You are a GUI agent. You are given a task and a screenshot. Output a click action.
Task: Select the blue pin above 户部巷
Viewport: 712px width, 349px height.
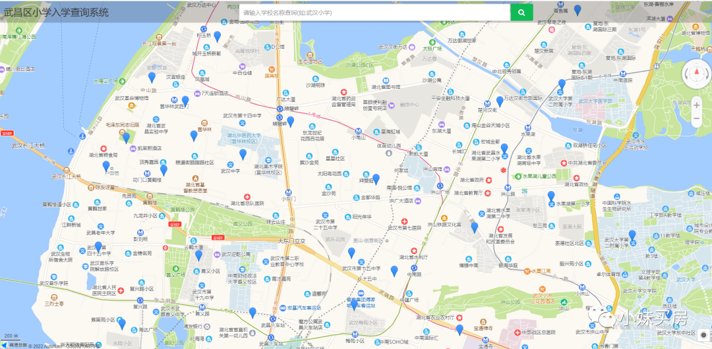(106, 166)
